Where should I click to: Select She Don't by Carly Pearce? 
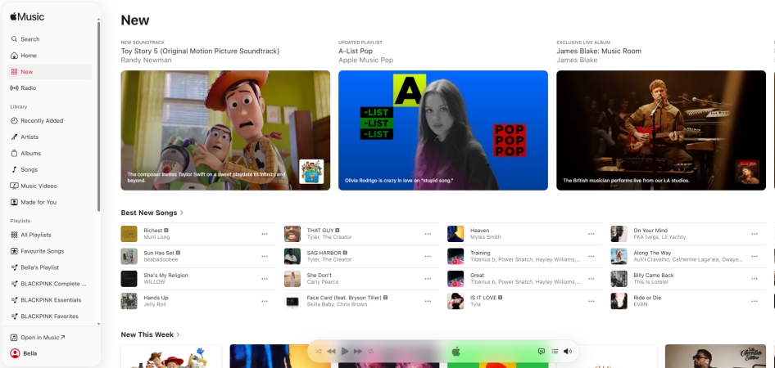361,279
